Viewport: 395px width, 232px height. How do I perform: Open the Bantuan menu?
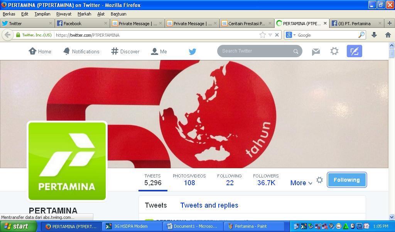click(118, 14)
